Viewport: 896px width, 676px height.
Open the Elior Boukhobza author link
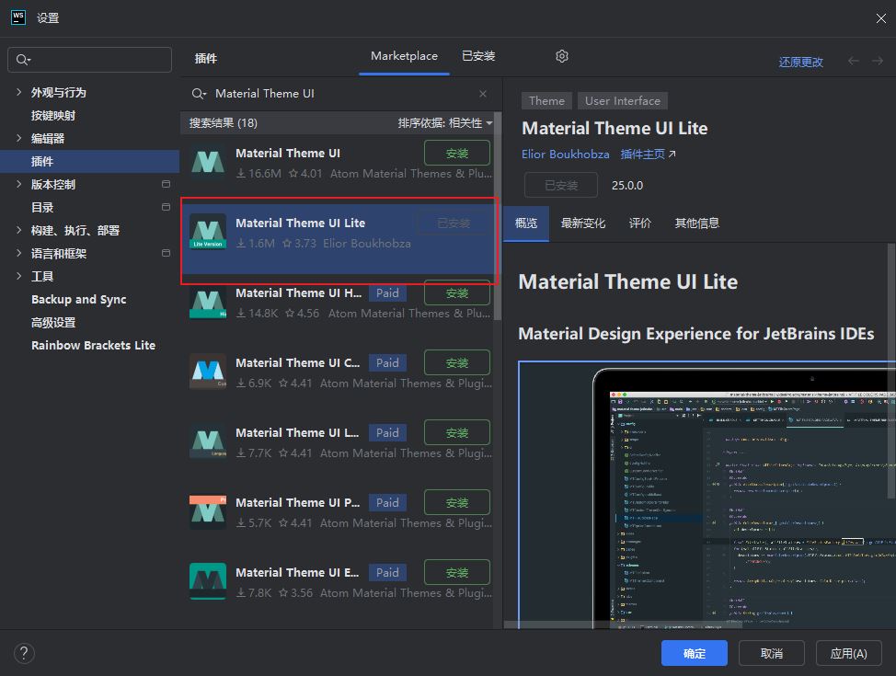(x=565, y=155)
